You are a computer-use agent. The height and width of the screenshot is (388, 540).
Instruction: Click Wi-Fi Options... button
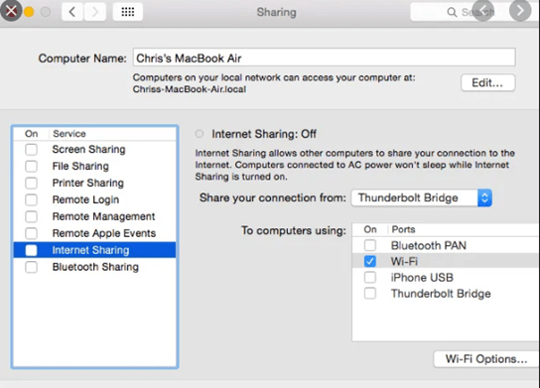point(486,359)
